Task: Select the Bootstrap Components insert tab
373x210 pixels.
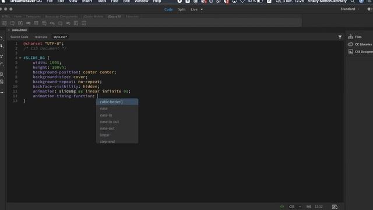Action: click(x=61, y=16)
